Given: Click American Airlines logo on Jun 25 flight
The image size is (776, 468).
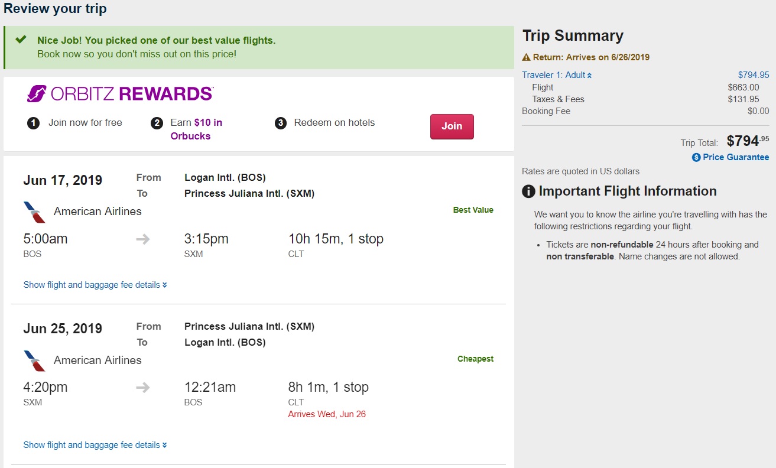Looking at the screenshot, I should point(35,360).
